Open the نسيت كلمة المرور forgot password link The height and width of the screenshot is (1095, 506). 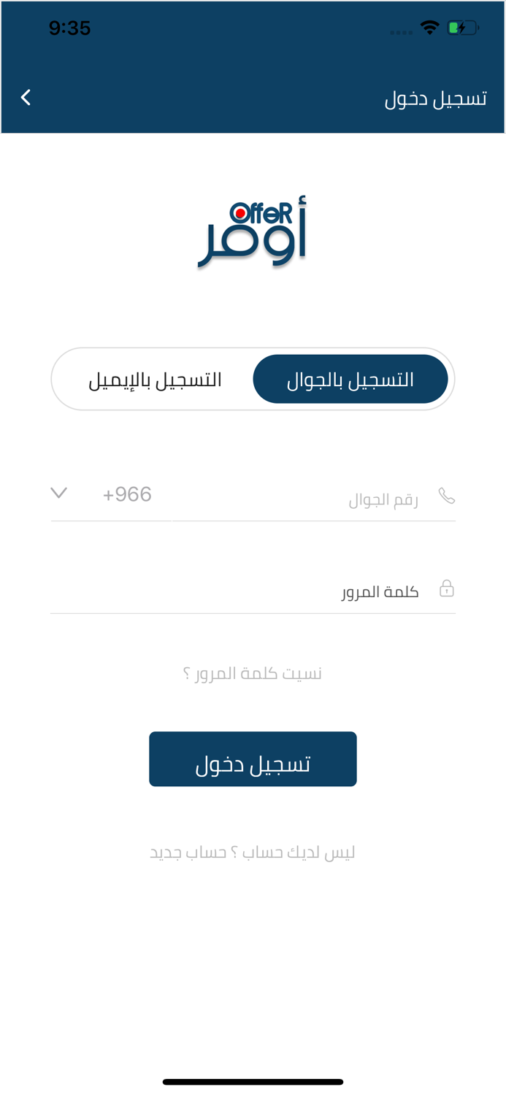pos(253,672)
